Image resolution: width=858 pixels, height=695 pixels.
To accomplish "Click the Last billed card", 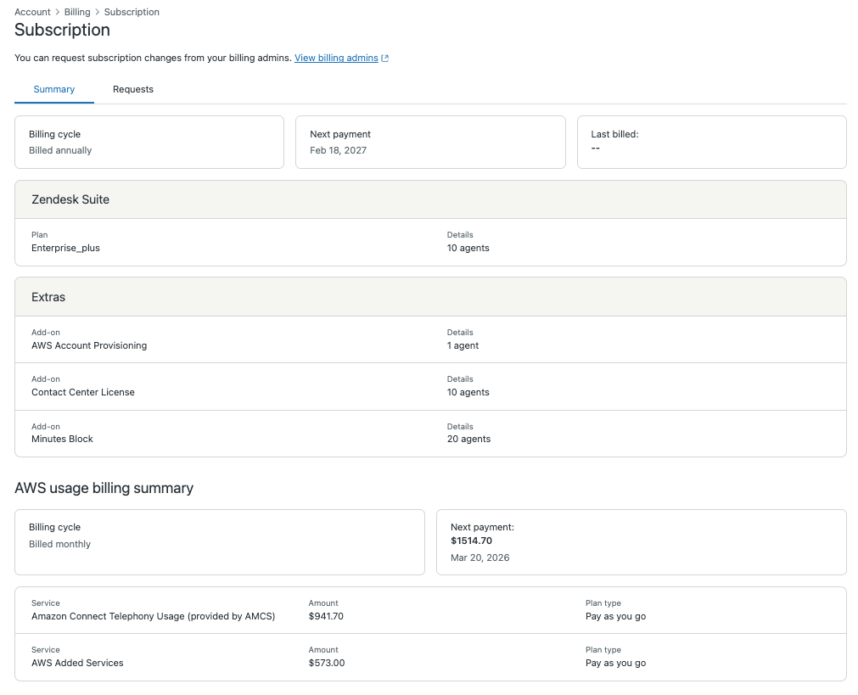I will (x=711, y=143).
